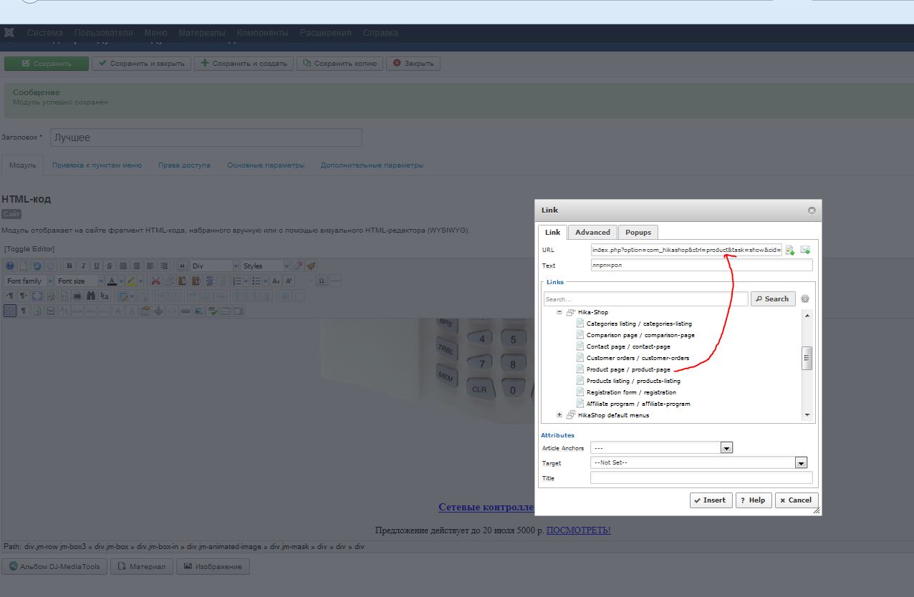Click the Cancel button in Link dialog
Viewport: 914px width, 597px height.
[797, 500]
